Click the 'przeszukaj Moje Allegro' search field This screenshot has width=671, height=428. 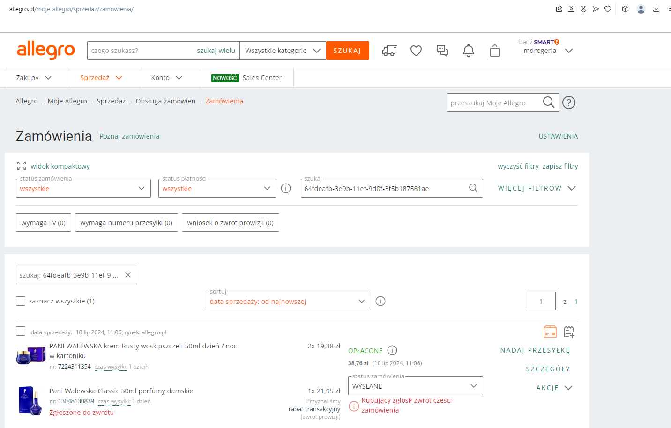click(x=494, y=103)
